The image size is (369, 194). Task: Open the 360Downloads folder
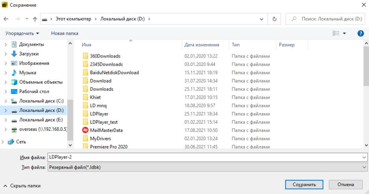tap(105, 56)
